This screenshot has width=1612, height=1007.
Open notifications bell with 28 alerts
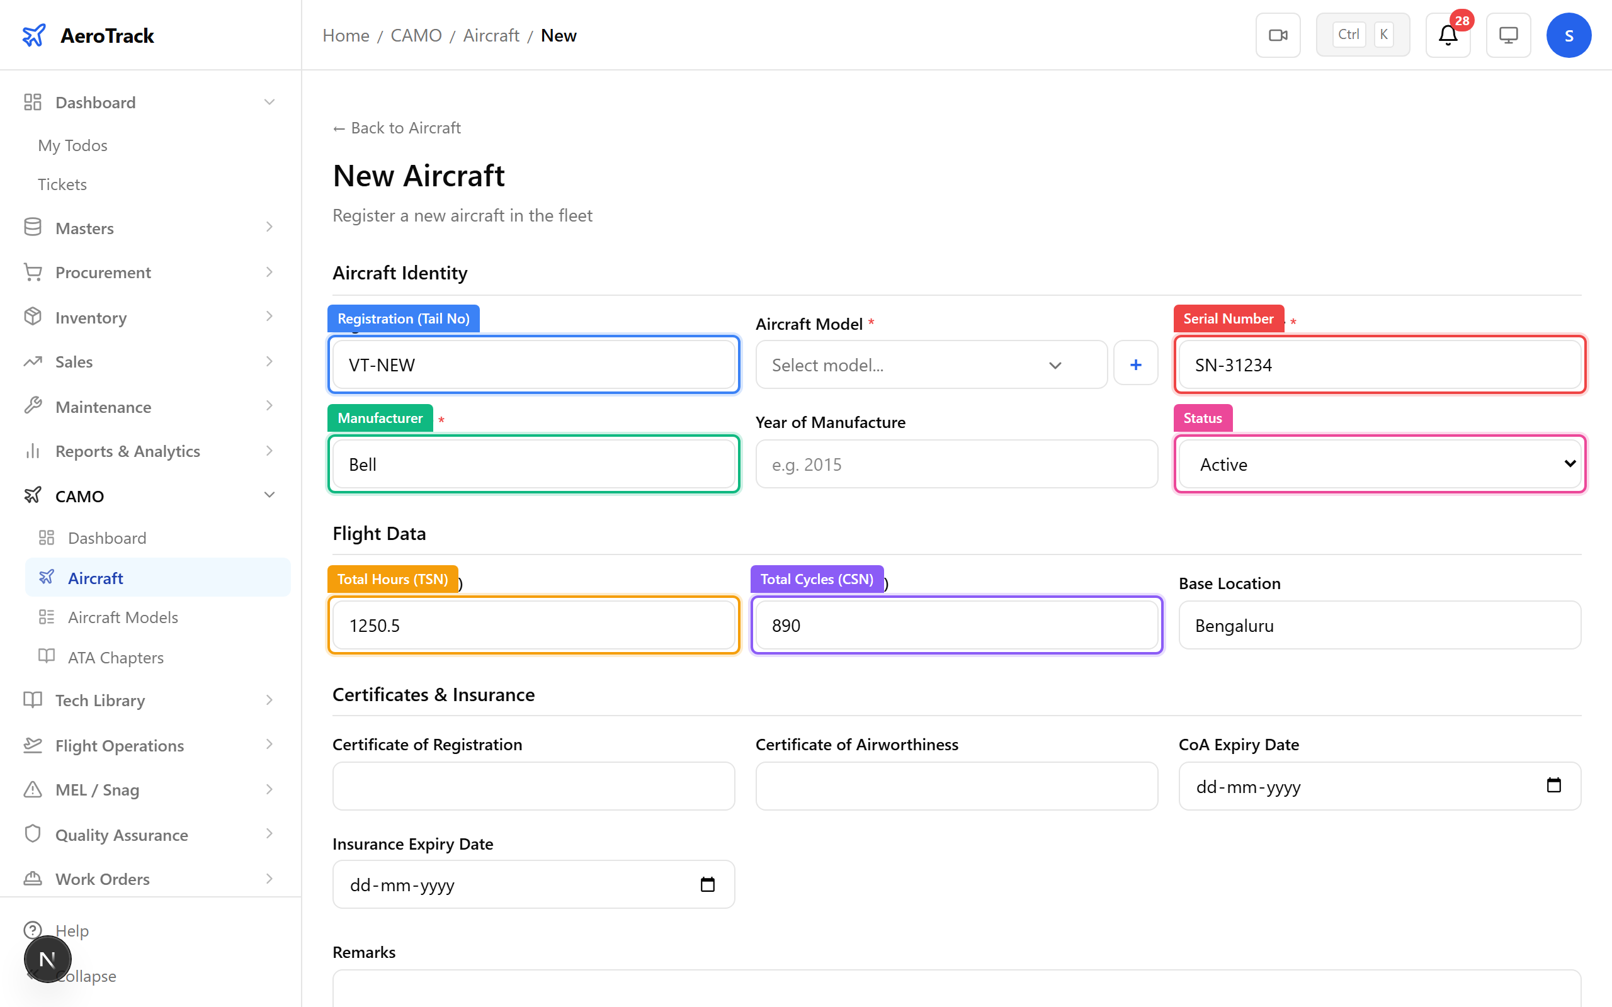coord(1447,35)
